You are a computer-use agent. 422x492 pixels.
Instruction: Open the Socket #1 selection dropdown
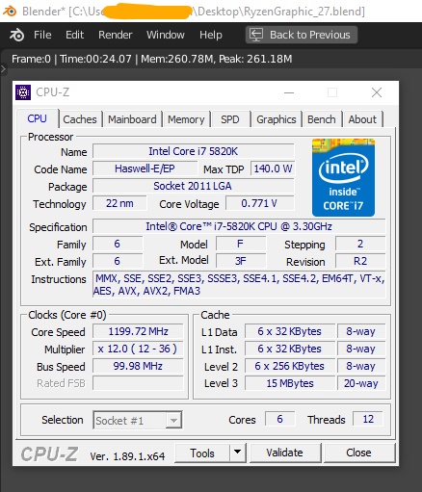pyautogui.click(x=138, y=420)
